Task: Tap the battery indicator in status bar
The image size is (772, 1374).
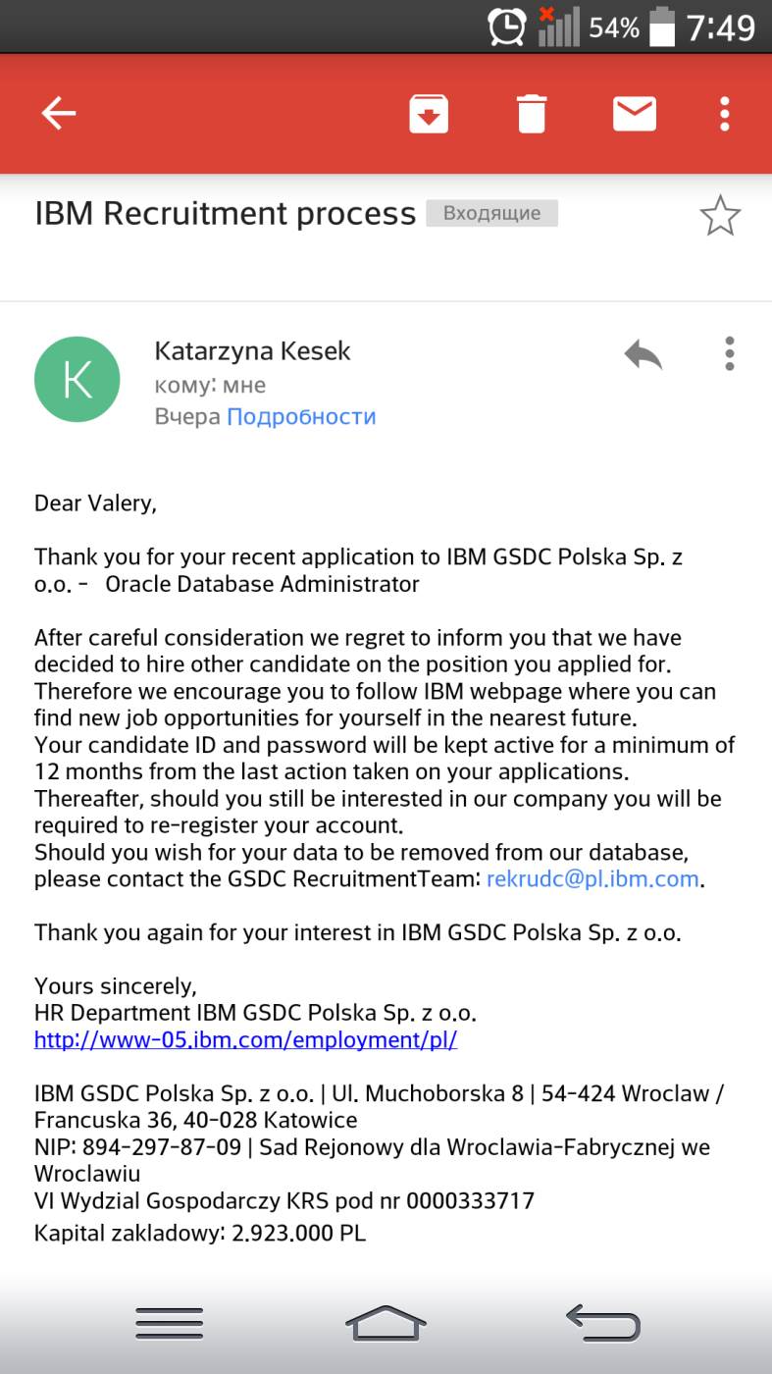Action: click(x=662, y=26)
